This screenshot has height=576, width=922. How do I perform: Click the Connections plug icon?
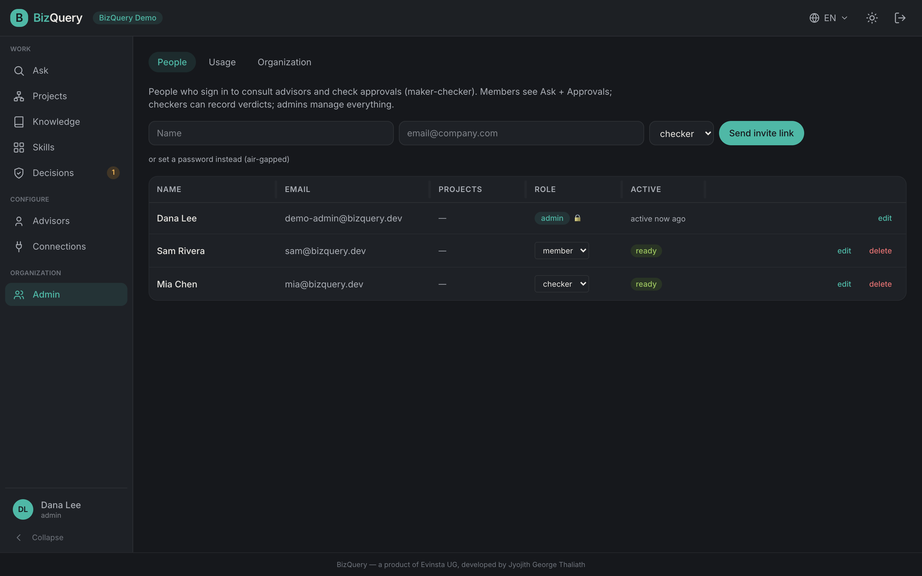point(19,246)
